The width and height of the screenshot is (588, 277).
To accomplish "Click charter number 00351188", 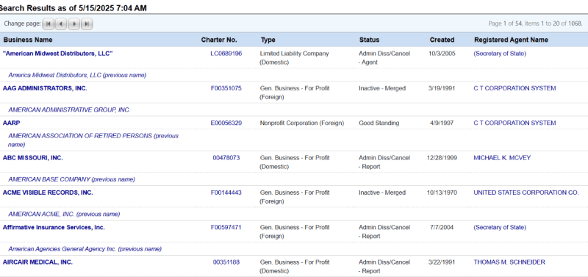I will [x=226, y=262].
